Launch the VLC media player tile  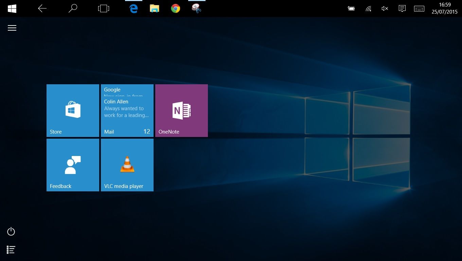coord(127,165)
